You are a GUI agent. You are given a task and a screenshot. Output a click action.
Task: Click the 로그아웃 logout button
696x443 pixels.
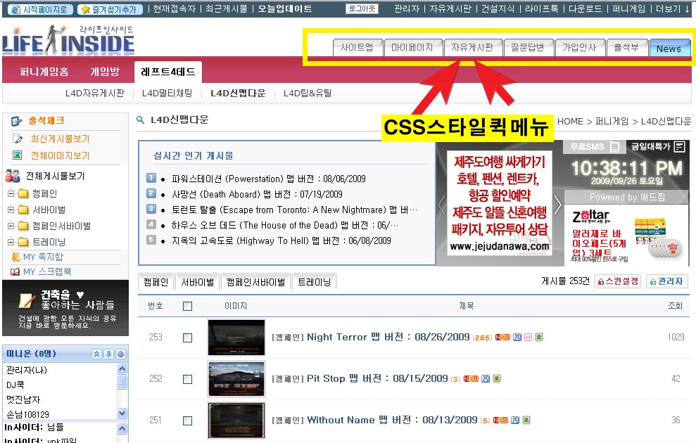[362, 8]
